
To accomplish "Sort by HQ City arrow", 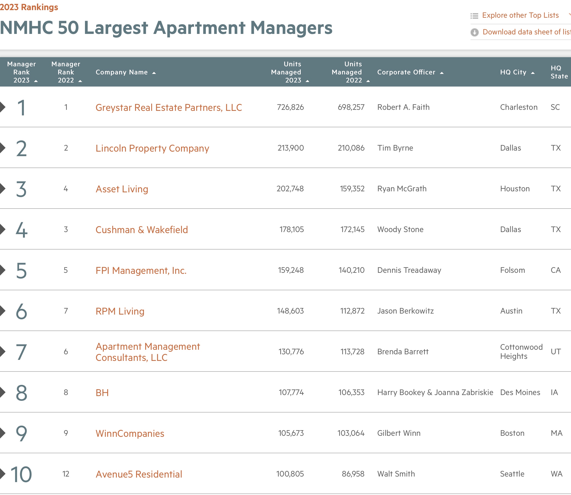I will pos(533,73).
